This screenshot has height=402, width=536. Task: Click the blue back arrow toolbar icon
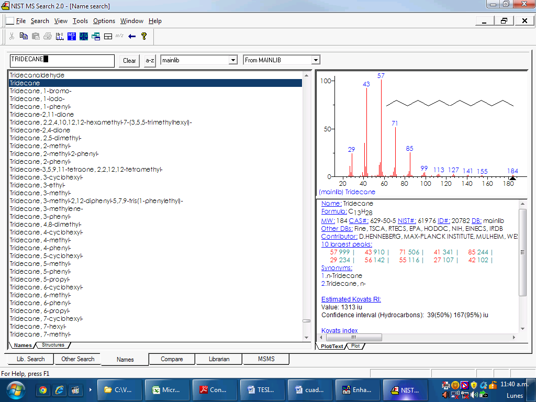click(x=132, y=36)
